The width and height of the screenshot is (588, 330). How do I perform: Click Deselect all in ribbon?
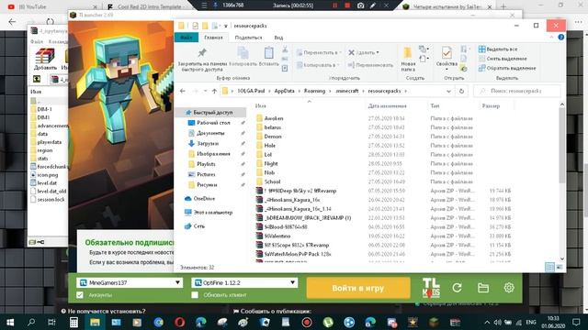(x=503, y=59)
